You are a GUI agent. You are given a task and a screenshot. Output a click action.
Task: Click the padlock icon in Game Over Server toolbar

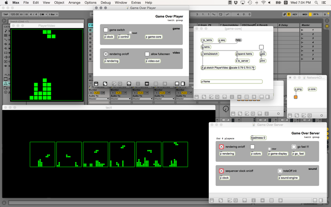tap(212, 200)
